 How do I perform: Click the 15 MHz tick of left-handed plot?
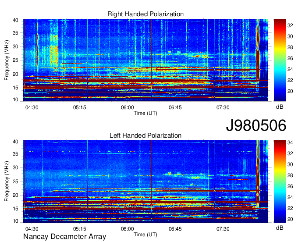[x=15, y=209]
